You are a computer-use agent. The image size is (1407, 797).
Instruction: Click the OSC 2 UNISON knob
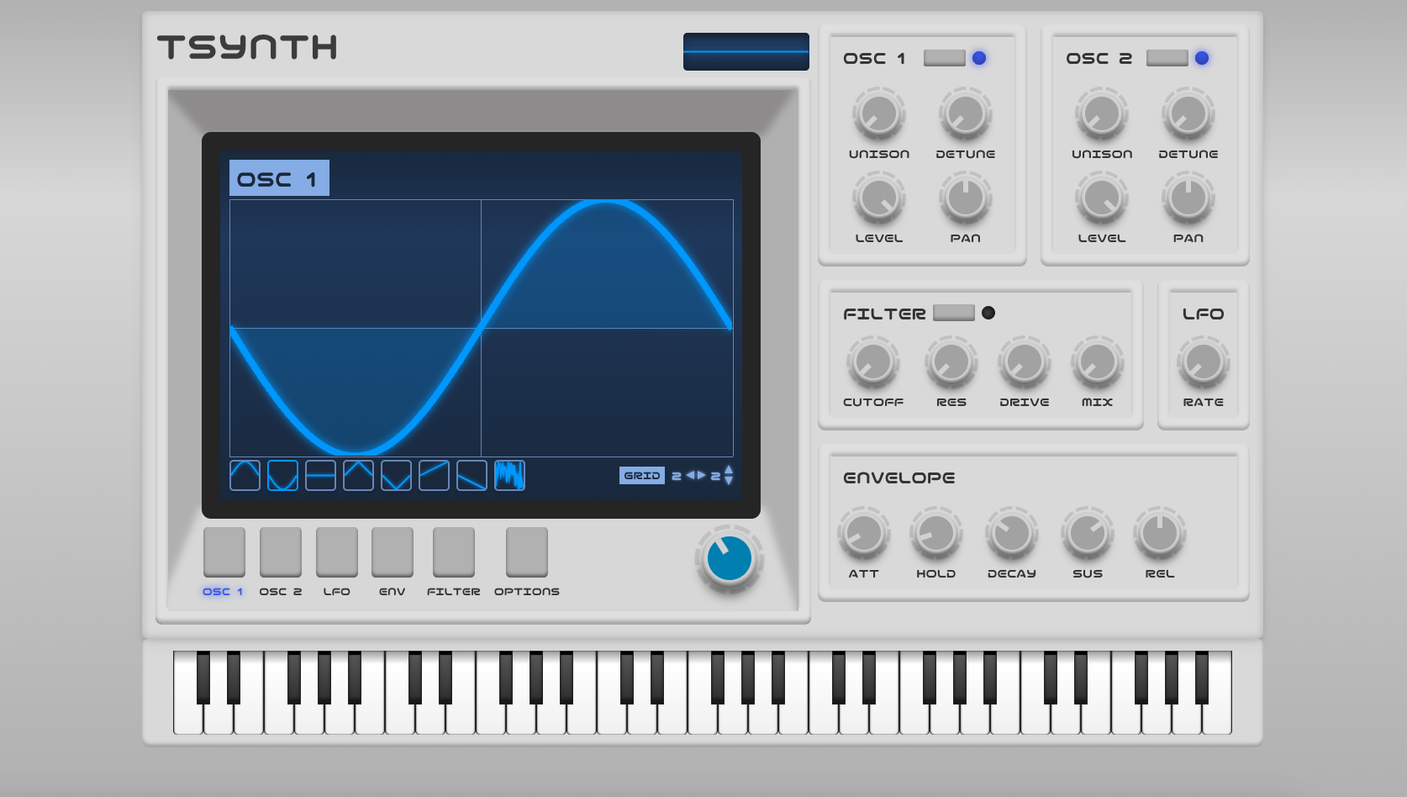point(1102,114)
